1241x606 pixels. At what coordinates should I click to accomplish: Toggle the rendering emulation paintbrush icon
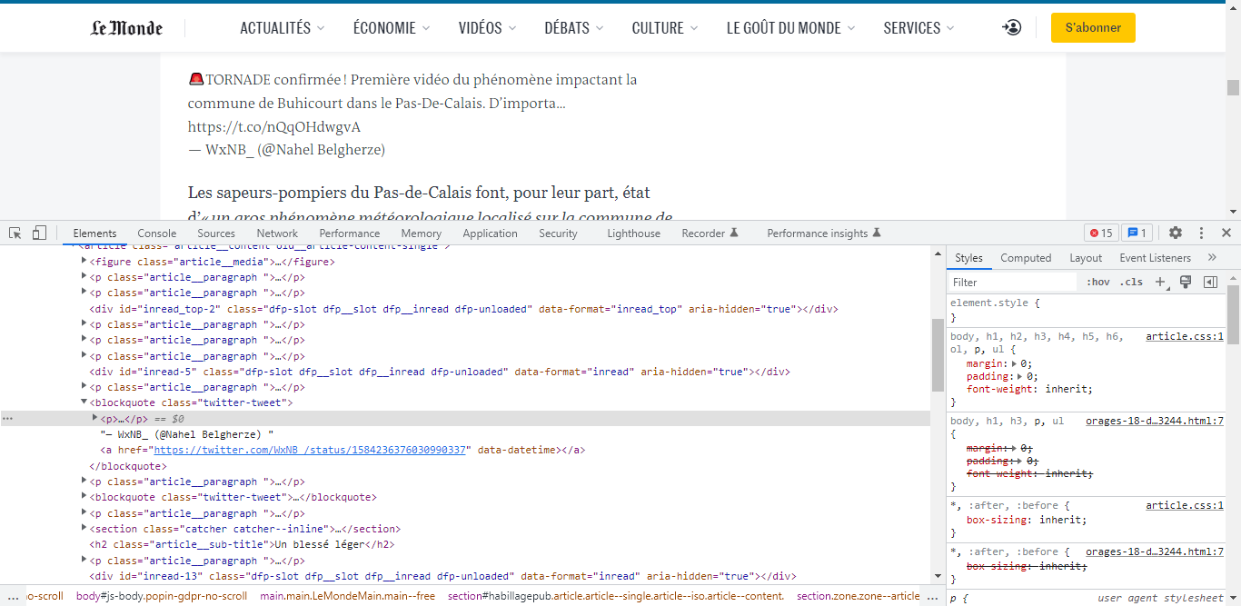point(1186,282)
